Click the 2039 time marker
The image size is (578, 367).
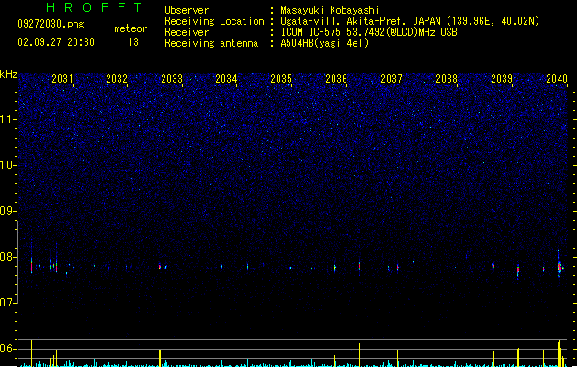pyautogui.click(x=502, y=79)
